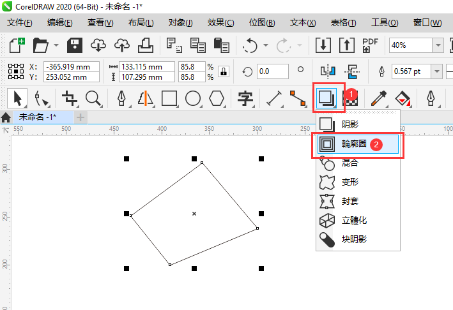Click cloud download icon
The image size is (453, 310).
(x=98, y=45)
